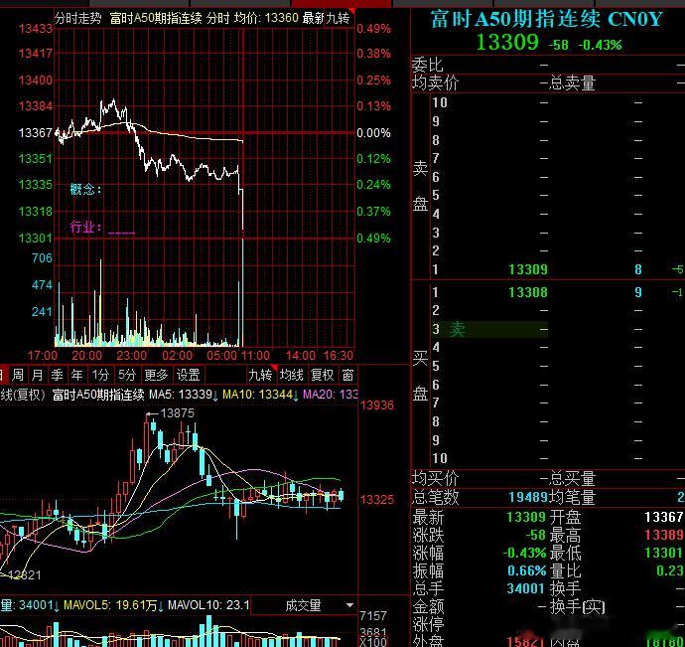Select the sell level 1 price 13309
The width and height of the screenshot is (685, 647).
528,269
